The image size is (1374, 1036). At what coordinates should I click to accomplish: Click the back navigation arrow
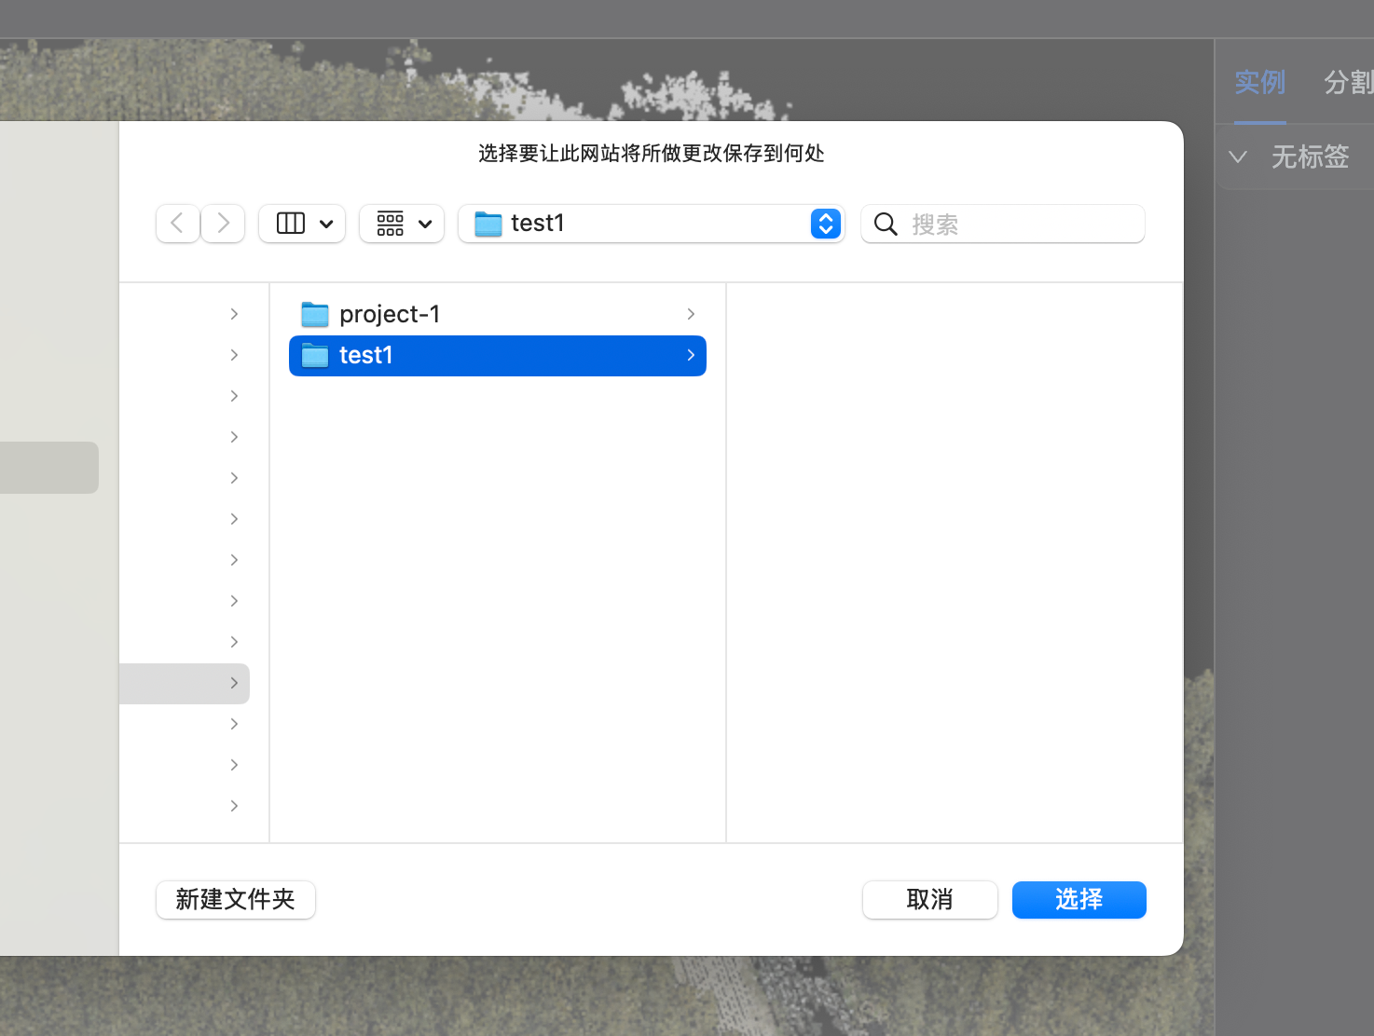coord(177,224)
